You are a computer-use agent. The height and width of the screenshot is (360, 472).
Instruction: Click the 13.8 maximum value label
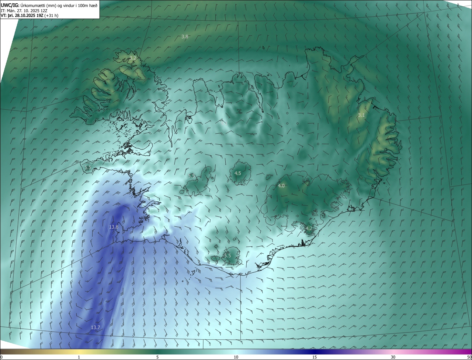tap(114, 227)
